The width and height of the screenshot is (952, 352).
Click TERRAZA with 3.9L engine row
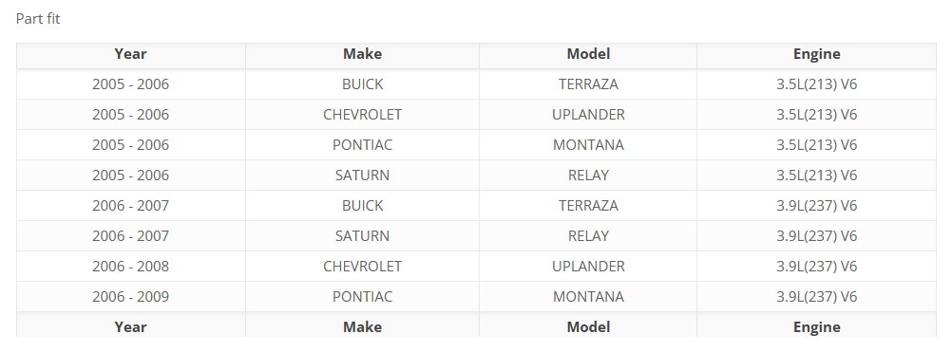(588, 205)
